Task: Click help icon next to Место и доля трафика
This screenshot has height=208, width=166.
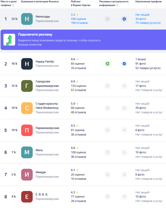Action: tap(13, 5)
